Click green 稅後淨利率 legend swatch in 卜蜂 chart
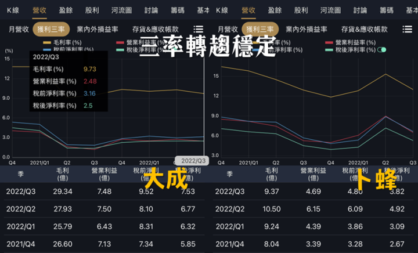Screen dimensions: 418x253 click(x=329, y=50)
